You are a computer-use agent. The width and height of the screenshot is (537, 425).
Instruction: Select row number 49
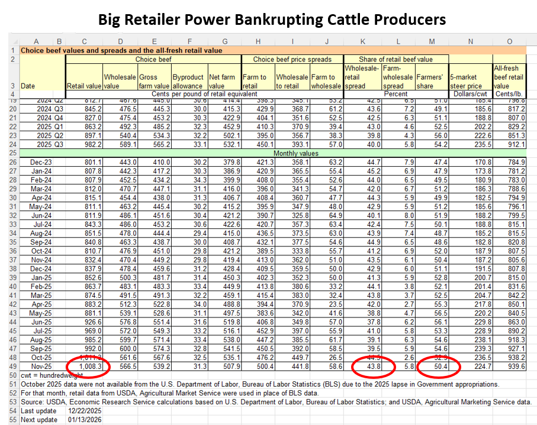(11, 366)
